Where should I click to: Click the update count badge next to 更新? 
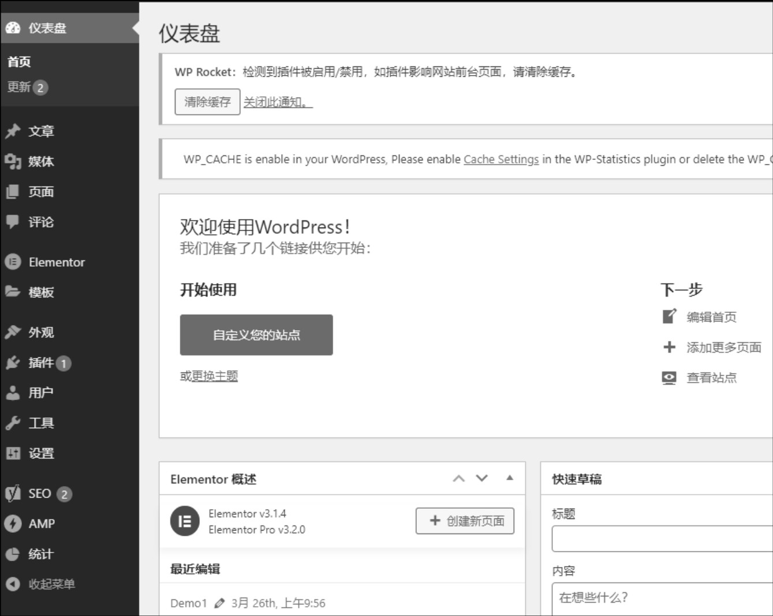pyautogui.click(x=40, y=88)
